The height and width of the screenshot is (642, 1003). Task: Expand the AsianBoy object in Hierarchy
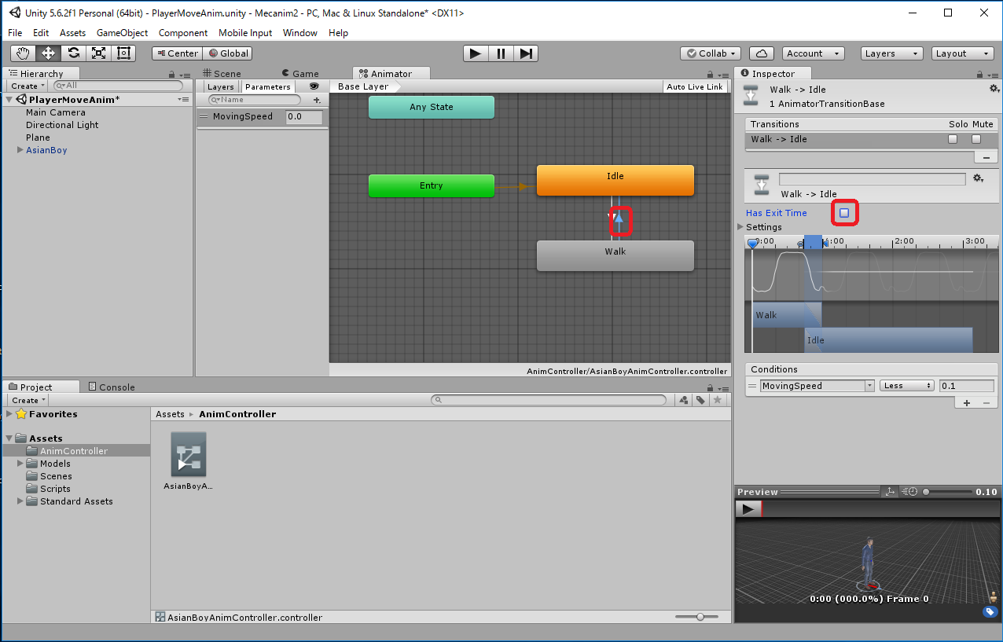point(20,150)
